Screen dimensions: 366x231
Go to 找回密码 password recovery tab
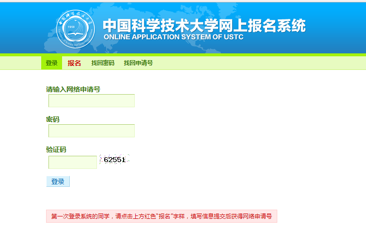click(x=103, y=63)
